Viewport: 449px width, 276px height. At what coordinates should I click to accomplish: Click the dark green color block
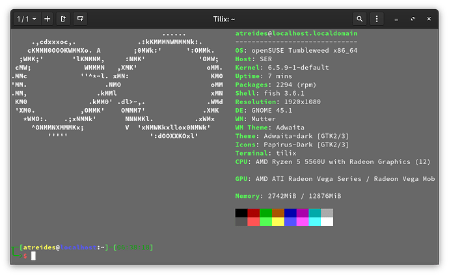tap(265, 213)
